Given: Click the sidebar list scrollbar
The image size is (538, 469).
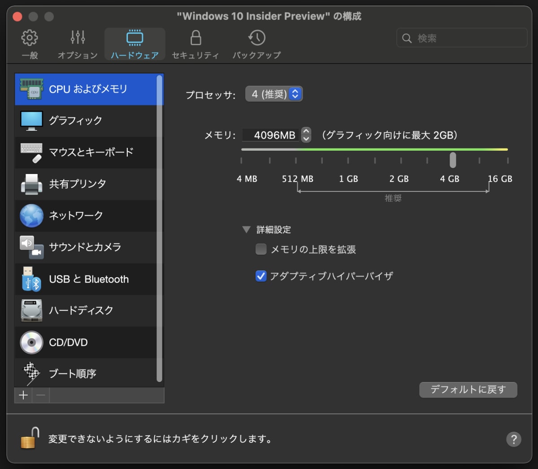Looking at the screenshot, I should pos(159,229).
